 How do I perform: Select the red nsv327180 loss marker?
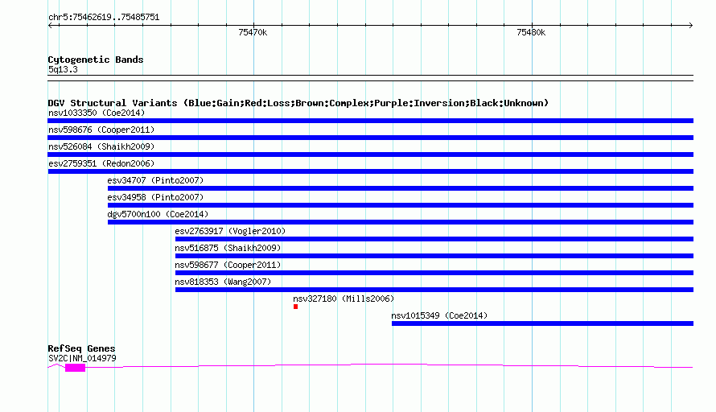[295, 307]
